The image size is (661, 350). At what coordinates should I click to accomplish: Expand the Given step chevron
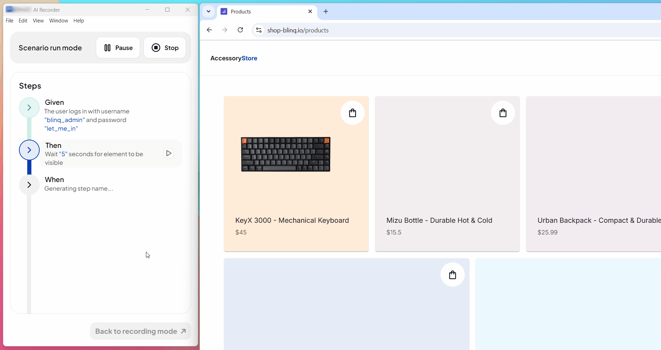pos(29,108)
